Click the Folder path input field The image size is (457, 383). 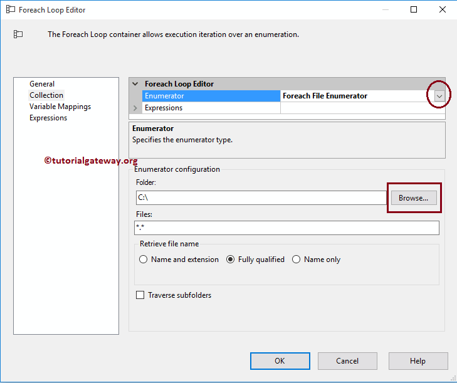click(261, 197)
